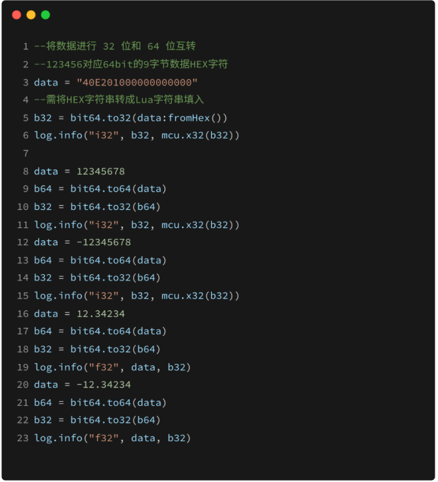Click log.info on line 15

58,296
